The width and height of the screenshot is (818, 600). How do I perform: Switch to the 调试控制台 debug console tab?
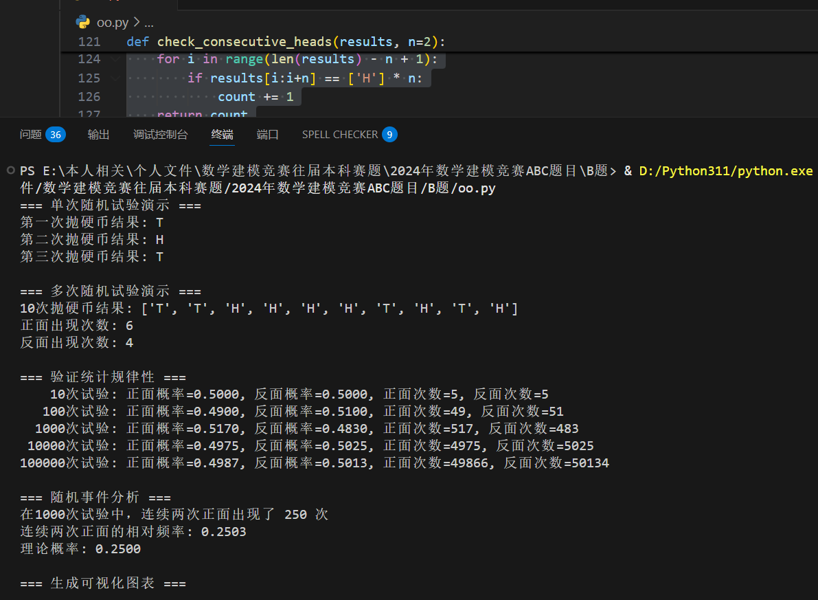pos(160,135)
